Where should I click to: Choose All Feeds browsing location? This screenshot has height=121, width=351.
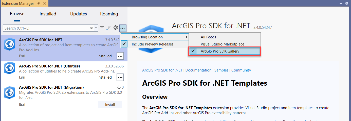click(x=208, y=37)
